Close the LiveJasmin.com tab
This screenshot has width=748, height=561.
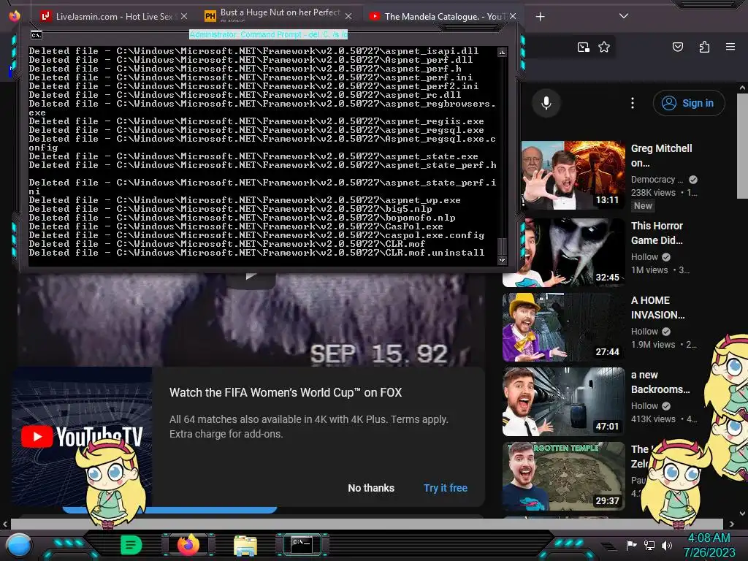click(x=184, y=16)
